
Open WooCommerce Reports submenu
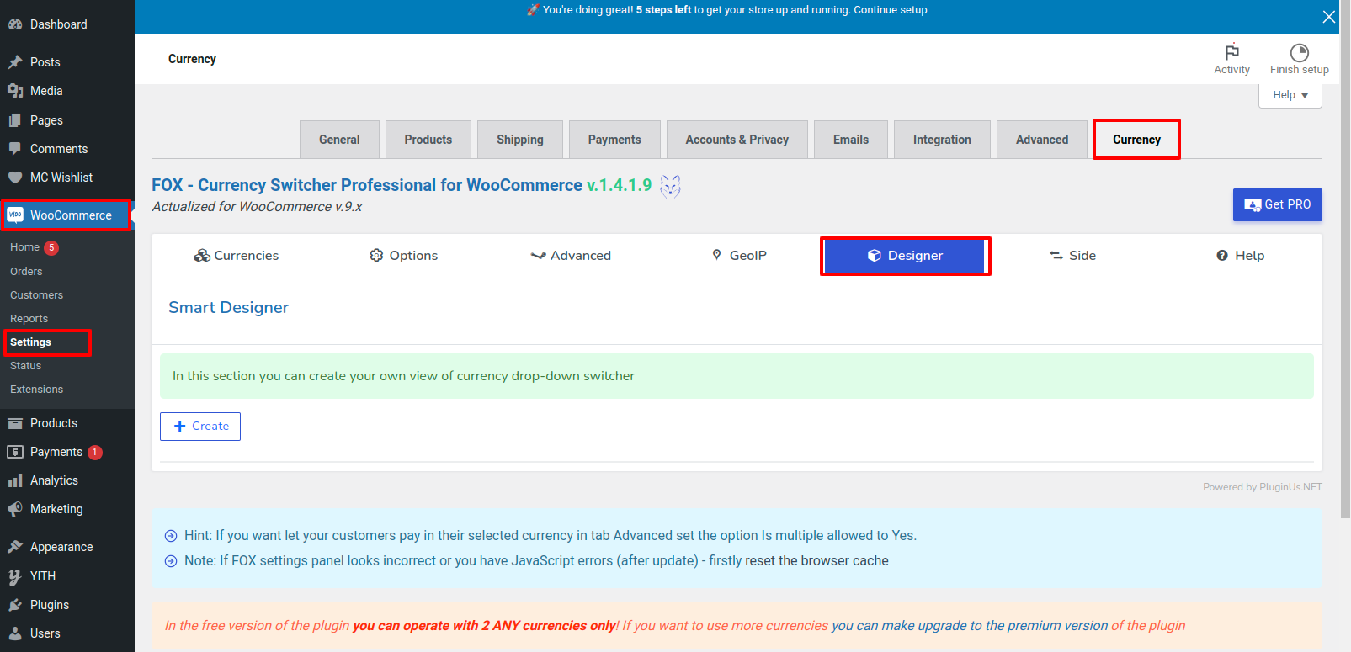click(29, 319)
